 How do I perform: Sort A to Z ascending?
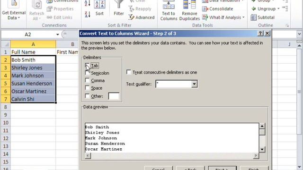[x=87, y=3]
